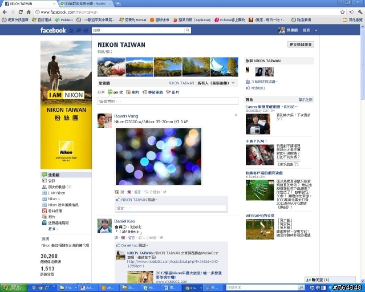Open Facebook messages icon
Image resolution: width=365 pixels, height=292 pixels.
tap(79, 30)
